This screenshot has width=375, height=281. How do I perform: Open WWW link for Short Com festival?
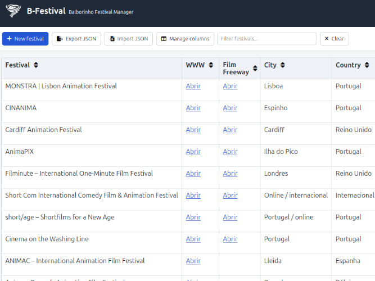click(x=193, y=196)
